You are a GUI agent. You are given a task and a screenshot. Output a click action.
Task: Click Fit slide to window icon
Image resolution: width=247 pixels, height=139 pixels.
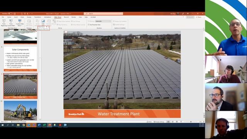click(x=203, y=122)
